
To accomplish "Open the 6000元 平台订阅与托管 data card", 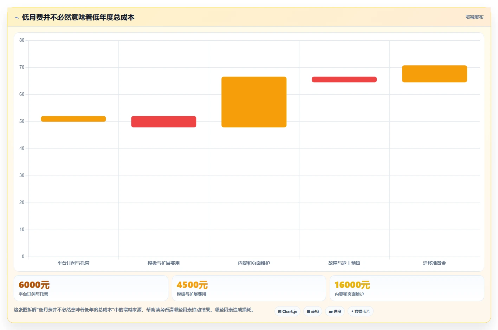I will point(91,288).
